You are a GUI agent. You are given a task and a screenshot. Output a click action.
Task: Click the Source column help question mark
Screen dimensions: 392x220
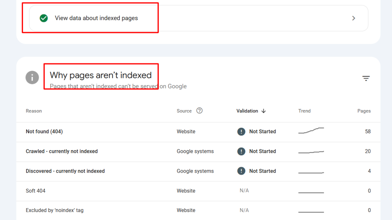coord(199,111)
